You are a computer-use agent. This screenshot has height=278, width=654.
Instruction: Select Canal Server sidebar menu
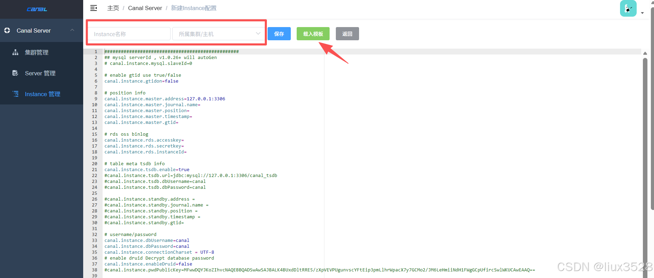coord(42,31)
